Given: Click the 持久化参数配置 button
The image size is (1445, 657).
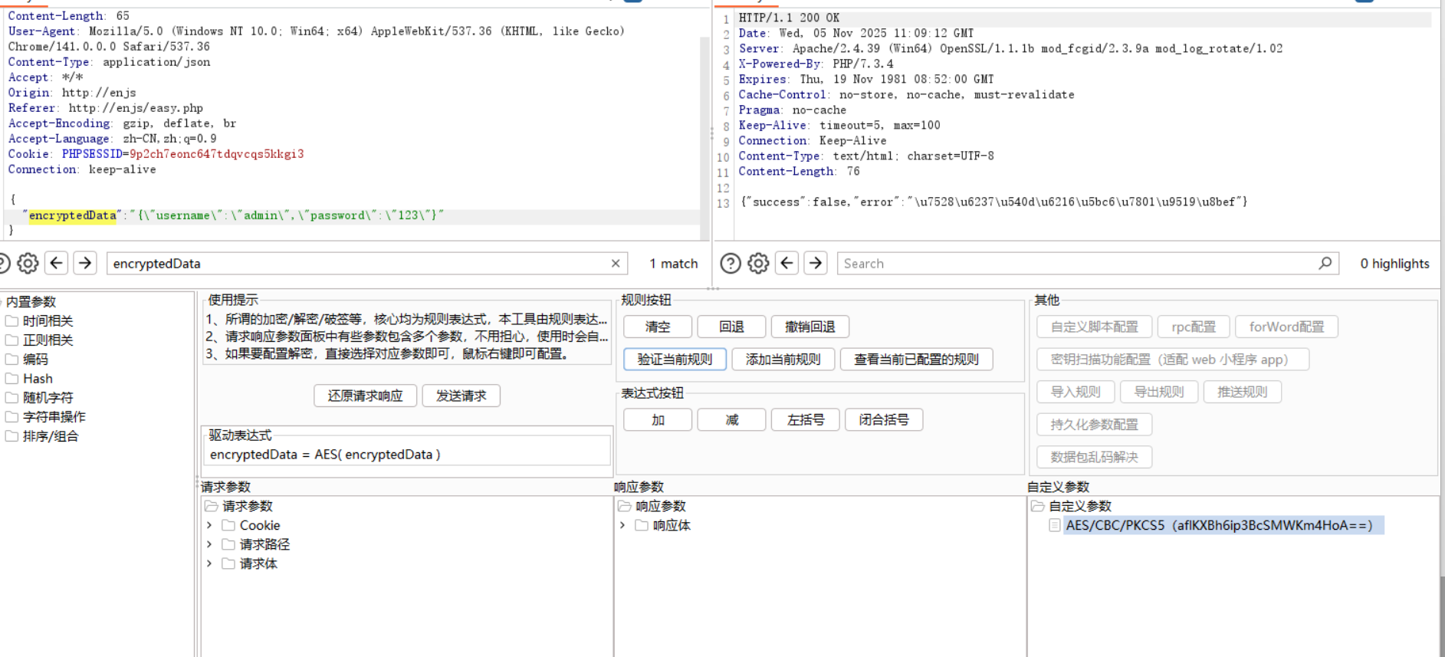Looking at the screenshot, I should pos(1094,424).
